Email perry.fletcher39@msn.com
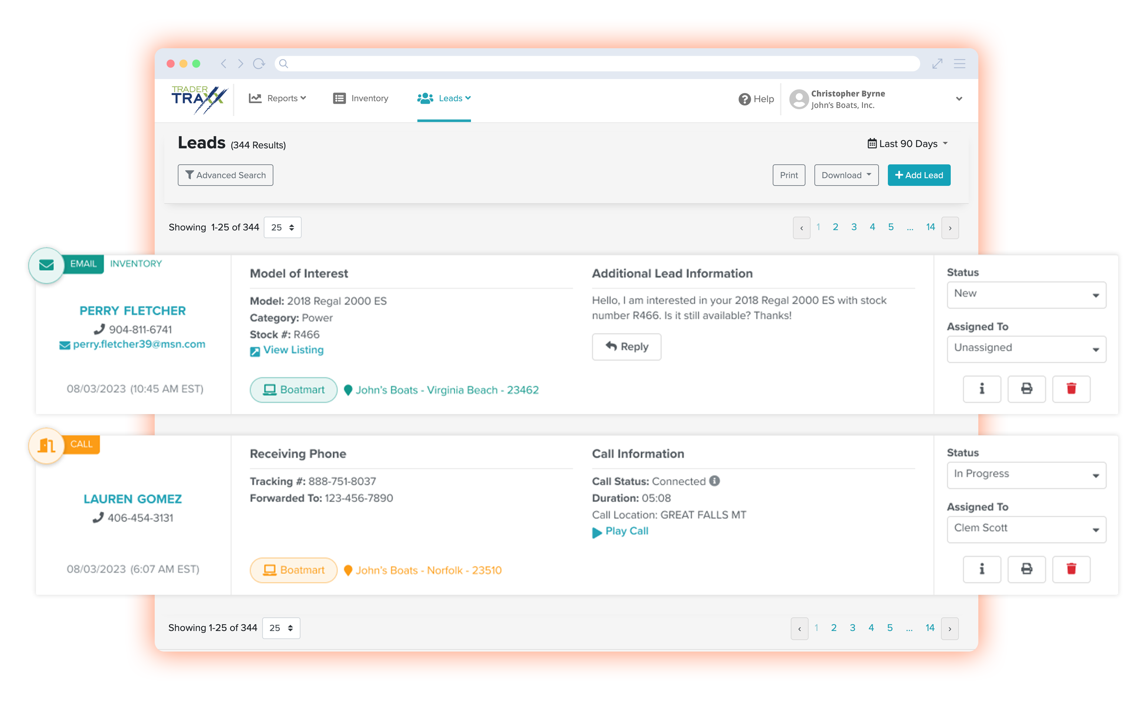 138,344
